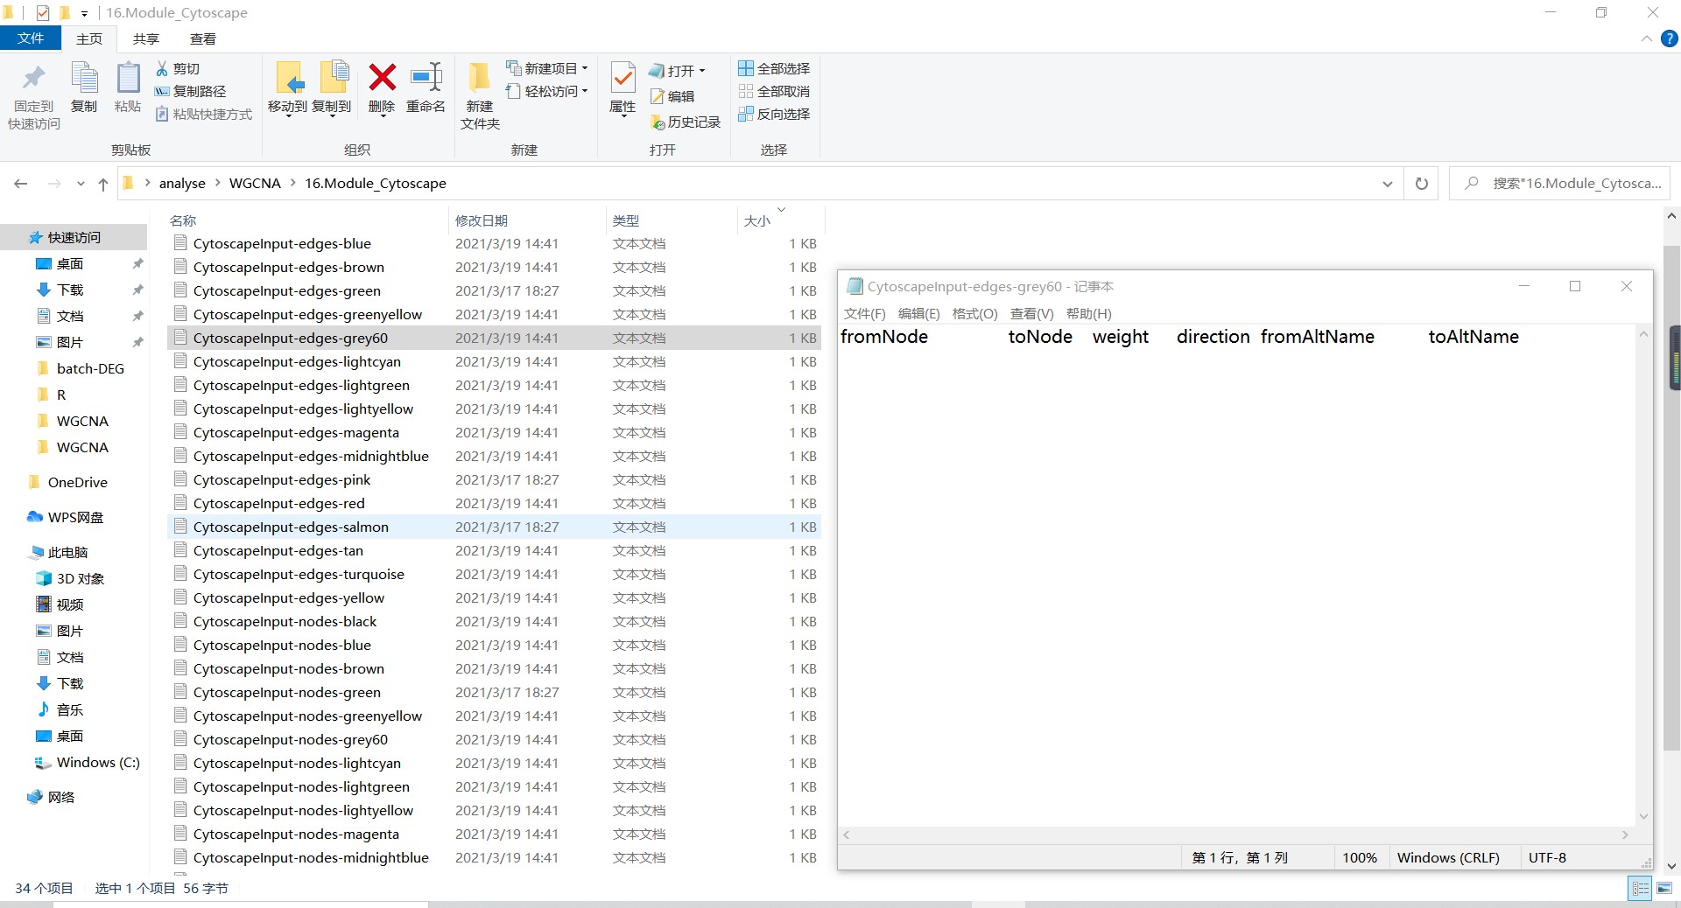
Task: Open Notepad's Edit menu
Action: click(918, 313)
